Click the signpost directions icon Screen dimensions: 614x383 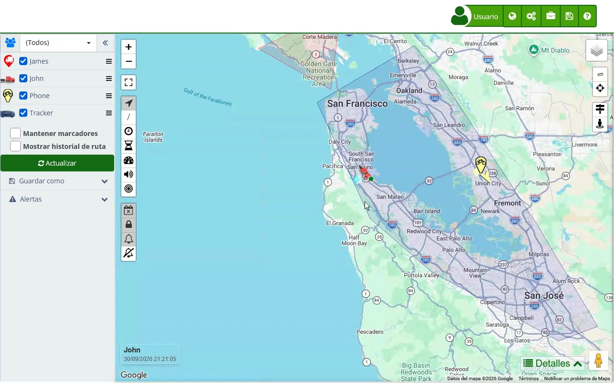click(x=600, y=110)
